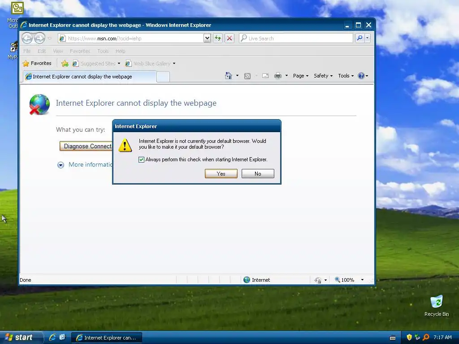Expand the address bar URL history dropdown
This screenshot has width=459, height=344.
coord(207,39)
